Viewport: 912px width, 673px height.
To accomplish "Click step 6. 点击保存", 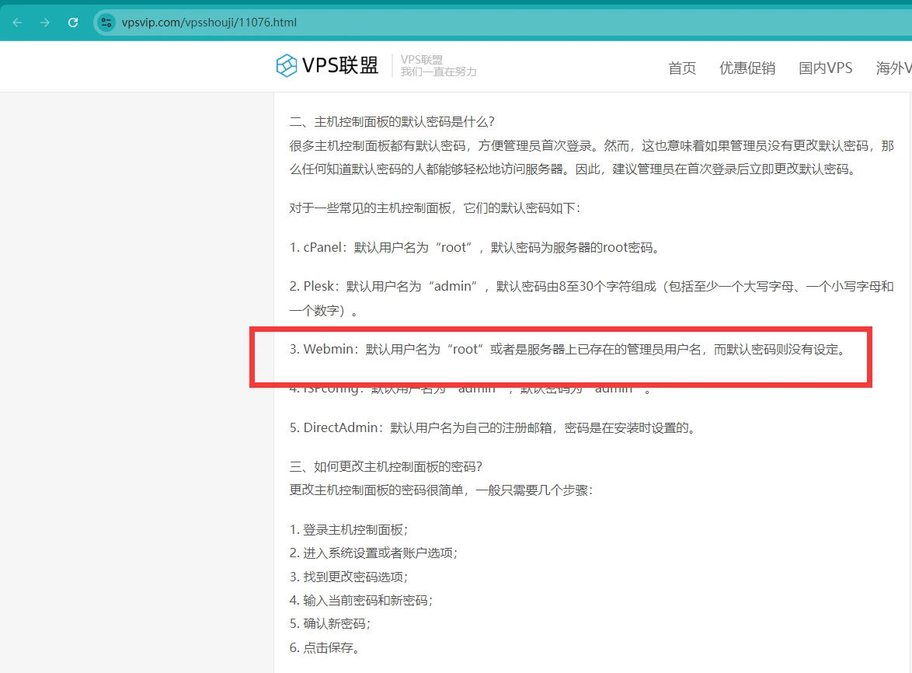I will 325,647.
